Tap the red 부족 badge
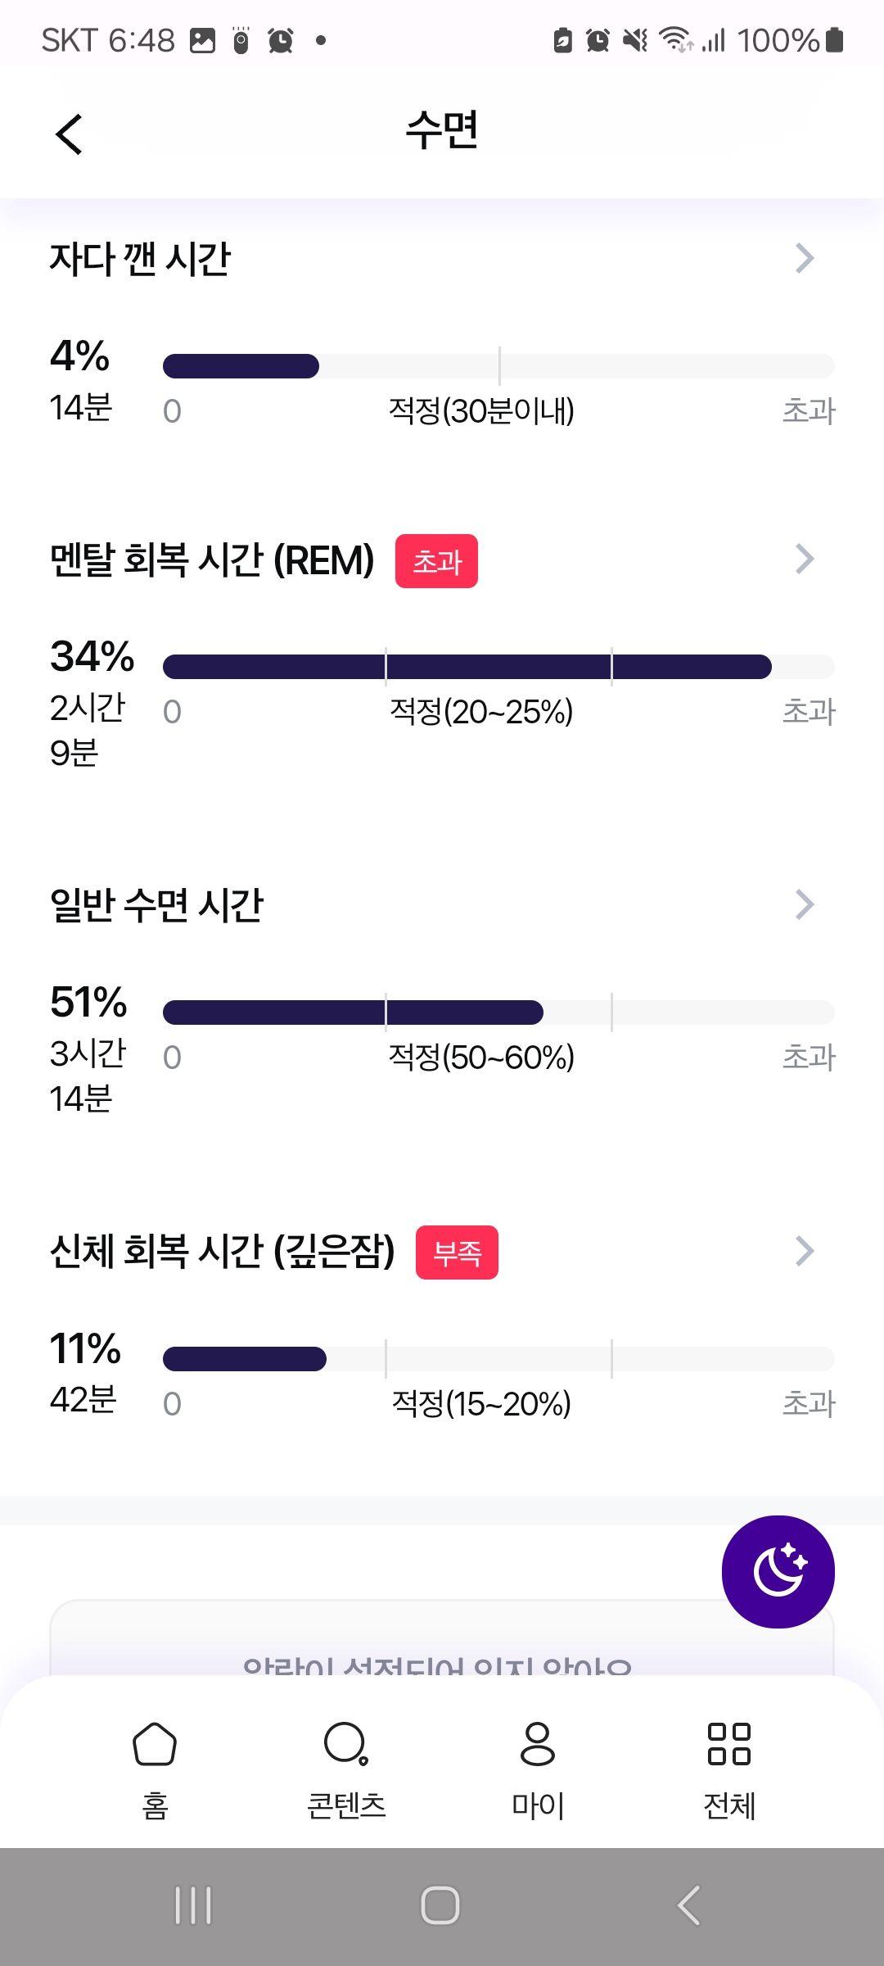Viewport: 884px width, 1966px height. [457, 1253]
